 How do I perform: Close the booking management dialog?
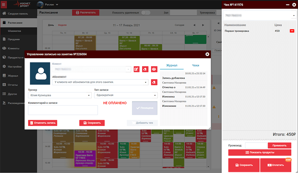pyautogui.click(x=207, y=54)
